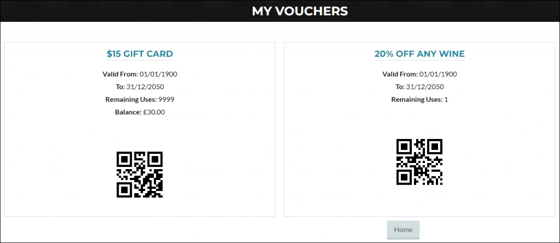Click the bottom-left finder square of gift card QR
Screen dimensions: 560x243
click(123, 191)
